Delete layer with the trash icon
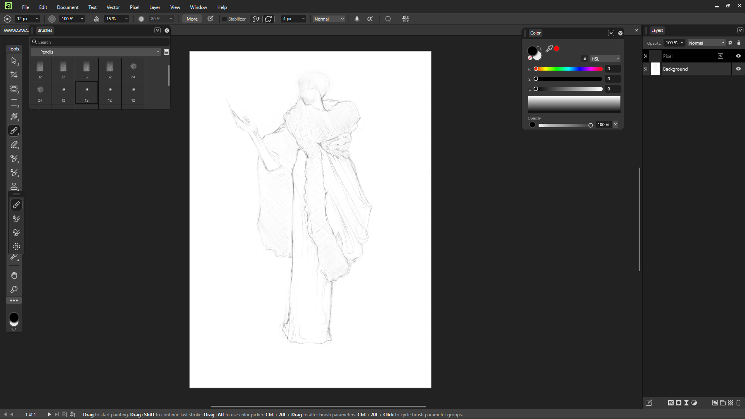The height and width of the screenshot is (419, 745). [x=738, y=403]
